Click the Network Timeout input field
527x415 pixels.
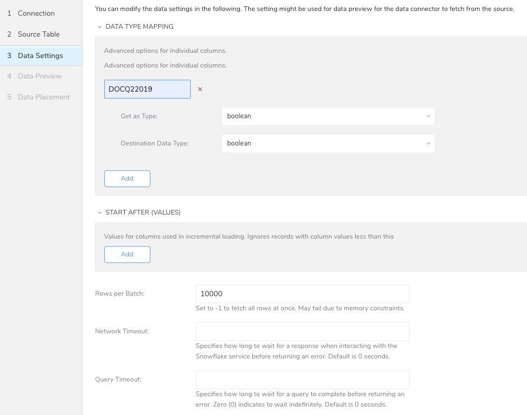pyautogui.click(x=302, y=331)
